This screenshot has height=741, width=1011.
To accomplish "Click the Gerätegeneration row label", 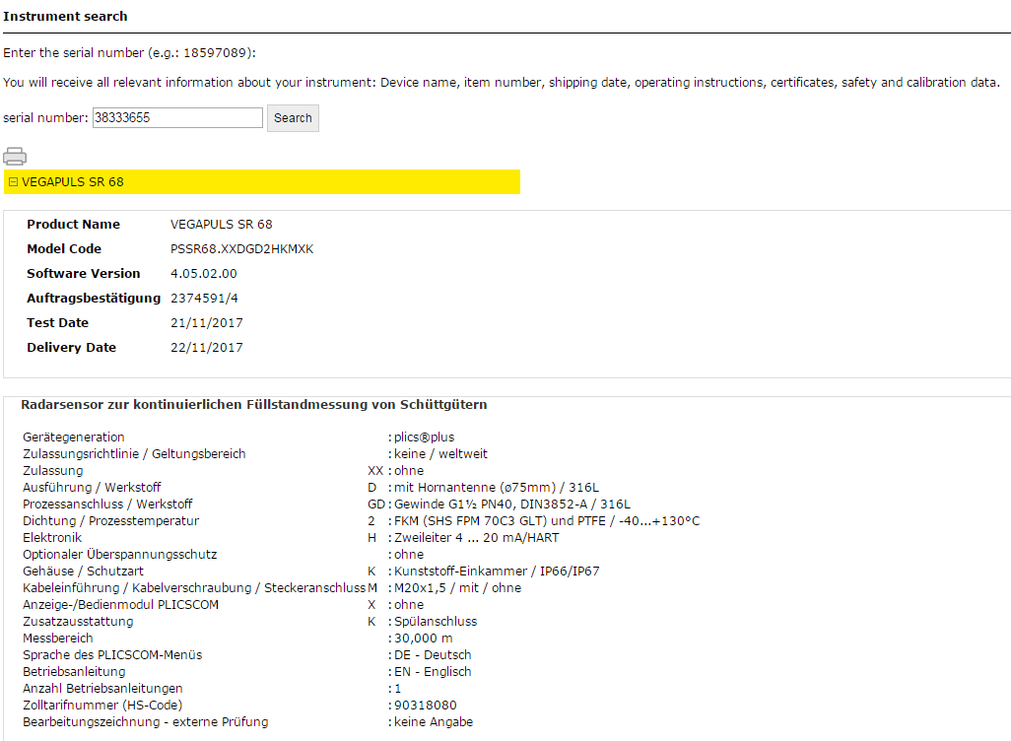I will [x=74, y=438].
